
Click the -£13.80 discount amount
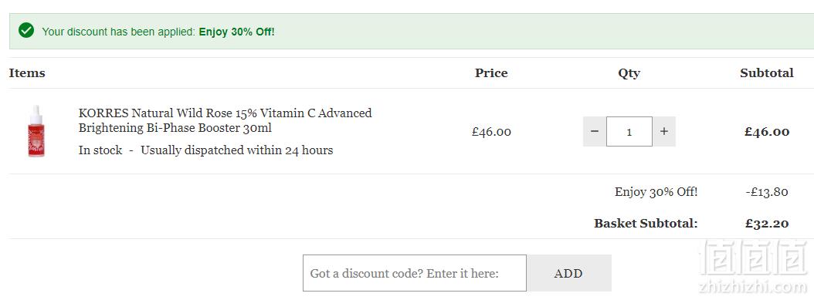point(767,192)
